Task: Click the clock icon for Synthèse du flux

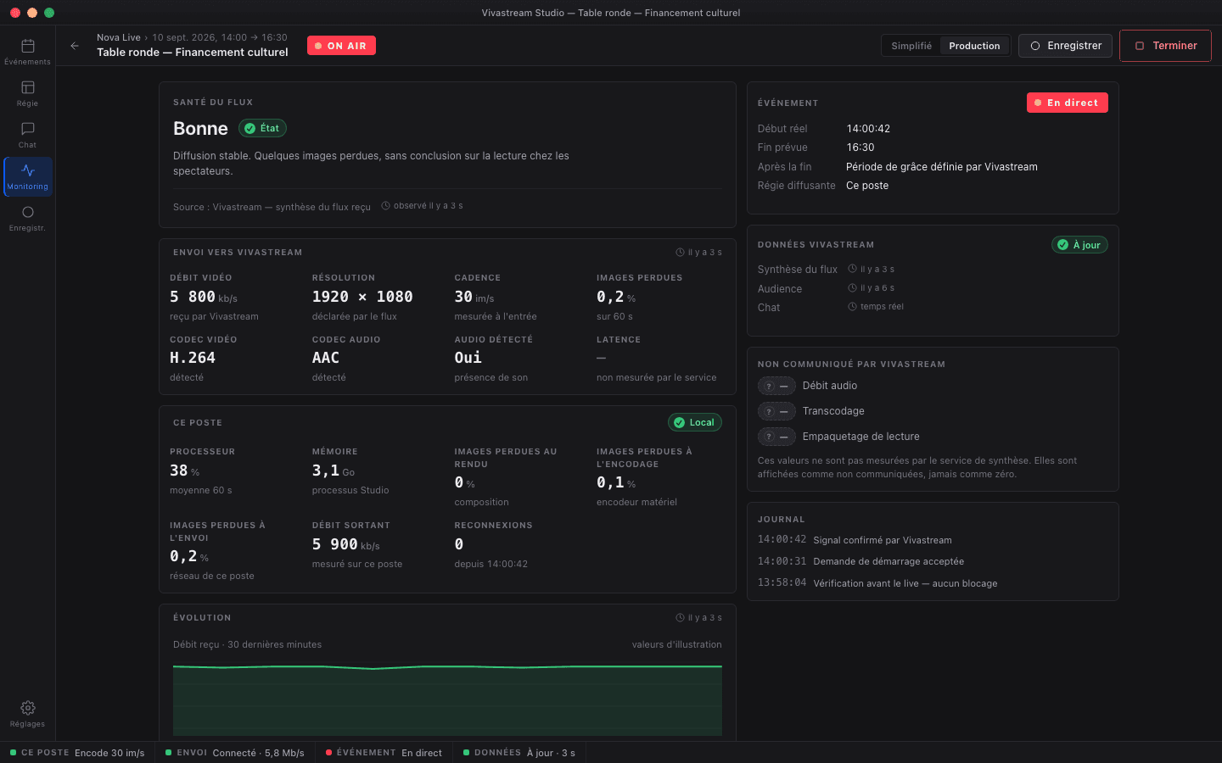Action: click(852, 269)
